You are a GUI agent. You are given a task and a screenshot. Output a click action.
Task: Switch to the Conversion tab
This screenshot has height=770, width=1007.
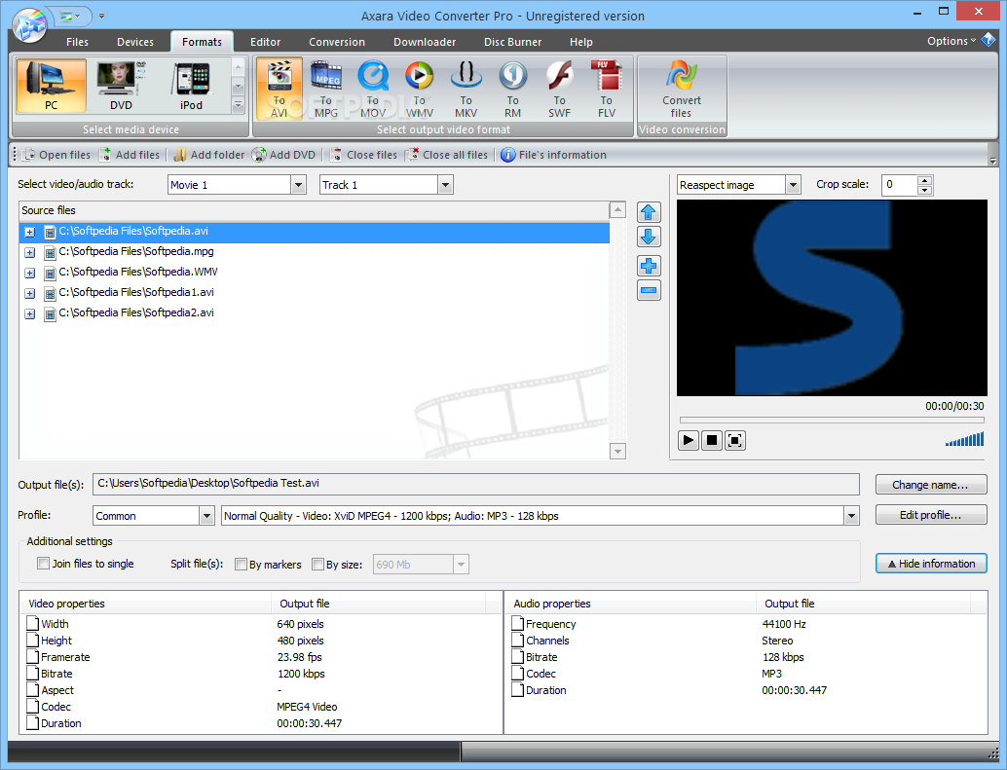(x=337, y=42)
